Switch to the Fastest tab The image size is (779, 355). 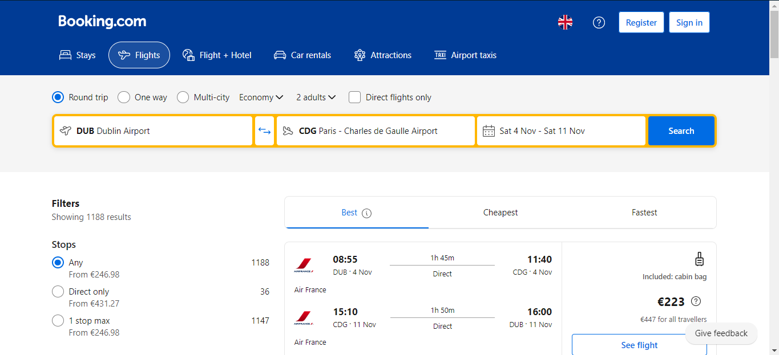coord(644,213)
